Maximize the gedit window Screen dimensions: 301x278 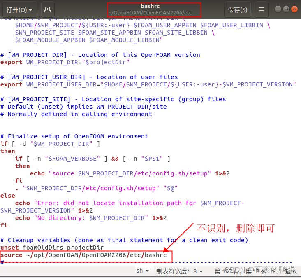coord(286,9)
